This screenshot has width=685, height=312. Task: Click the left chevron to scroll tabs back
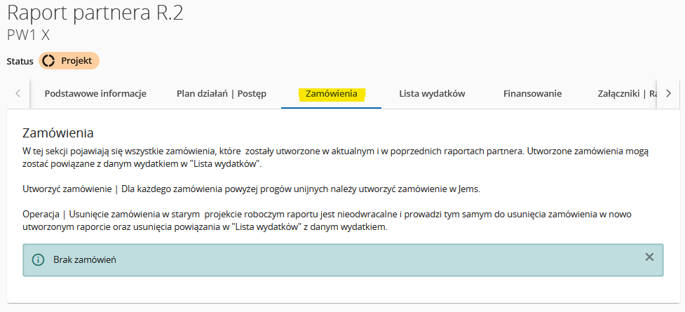(x=18, y=93)
